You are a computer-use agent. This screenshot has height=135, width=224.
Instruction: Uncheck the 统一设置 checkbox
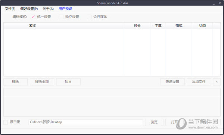click(x=33, y=17)
